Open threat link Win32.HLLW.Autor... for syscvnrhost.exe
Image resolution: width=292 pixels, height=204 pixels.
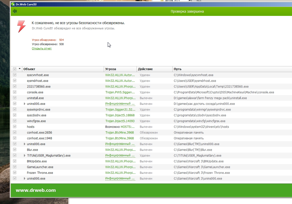point(120,75)
